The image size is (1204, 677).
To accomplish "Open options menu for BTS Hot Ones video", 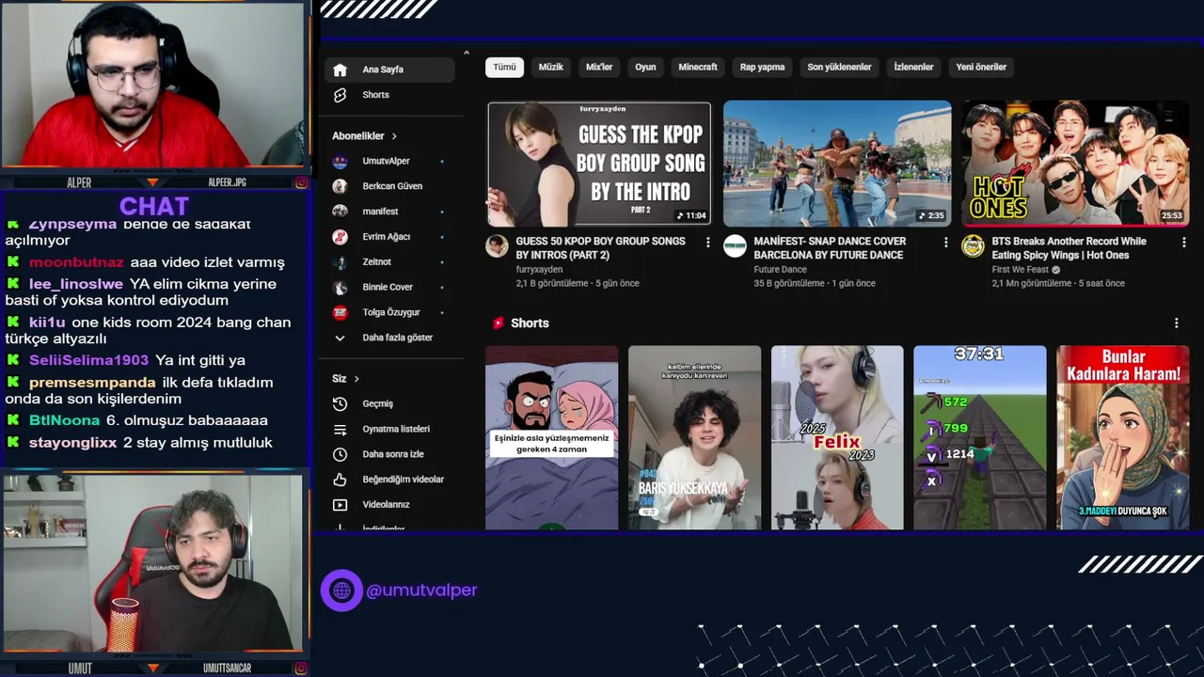I will point(1184,243).
